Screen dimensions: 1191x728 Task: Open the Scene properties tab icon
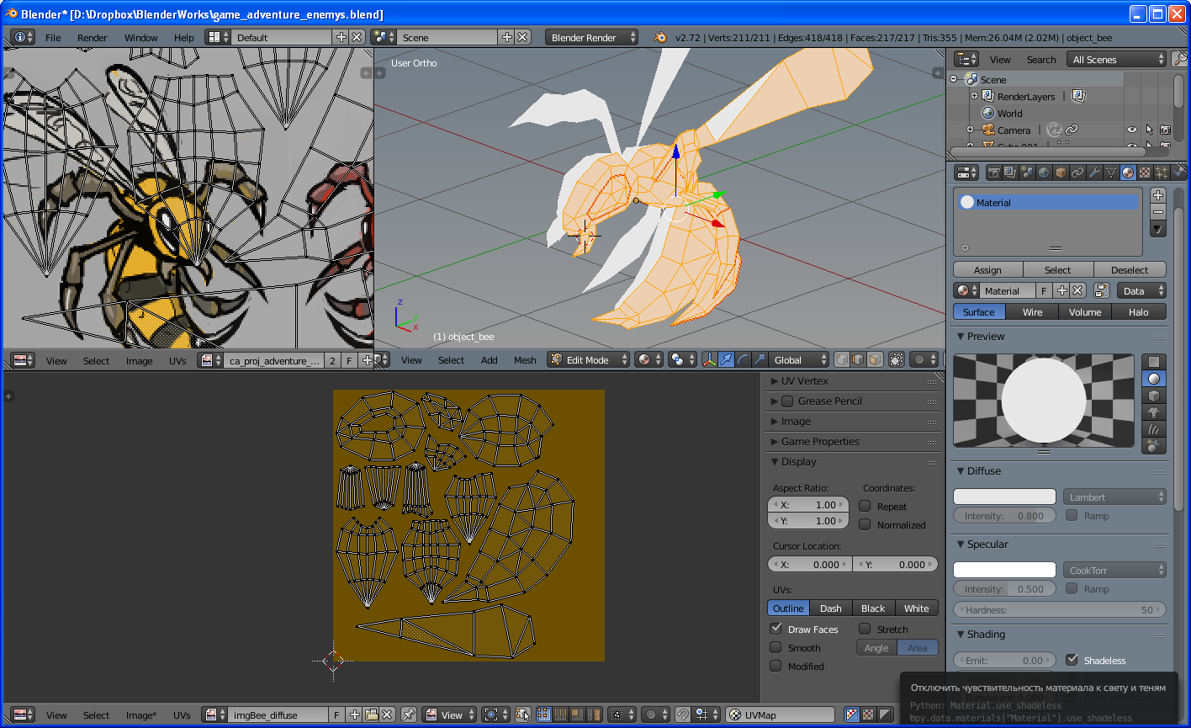tap(1027, 173)
